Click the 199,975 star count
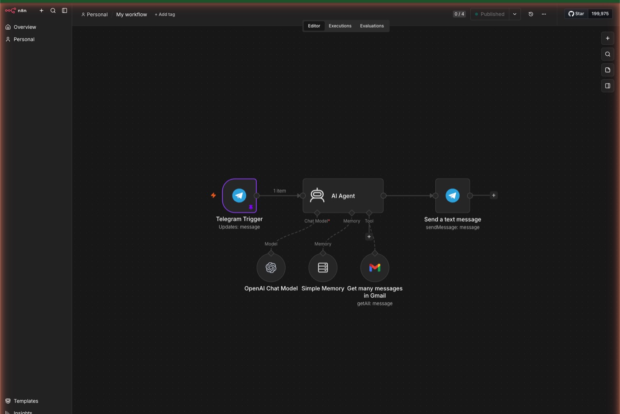Image resolution: width=620 pixels, height=414 pixels. click(x=600, y=14)
